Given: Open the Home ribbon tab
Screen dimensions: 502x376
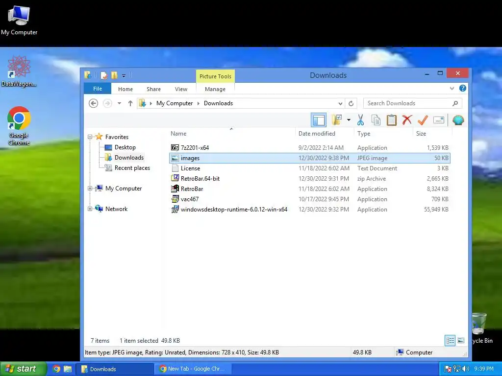Looking at the screenshot, I should 125,89.
